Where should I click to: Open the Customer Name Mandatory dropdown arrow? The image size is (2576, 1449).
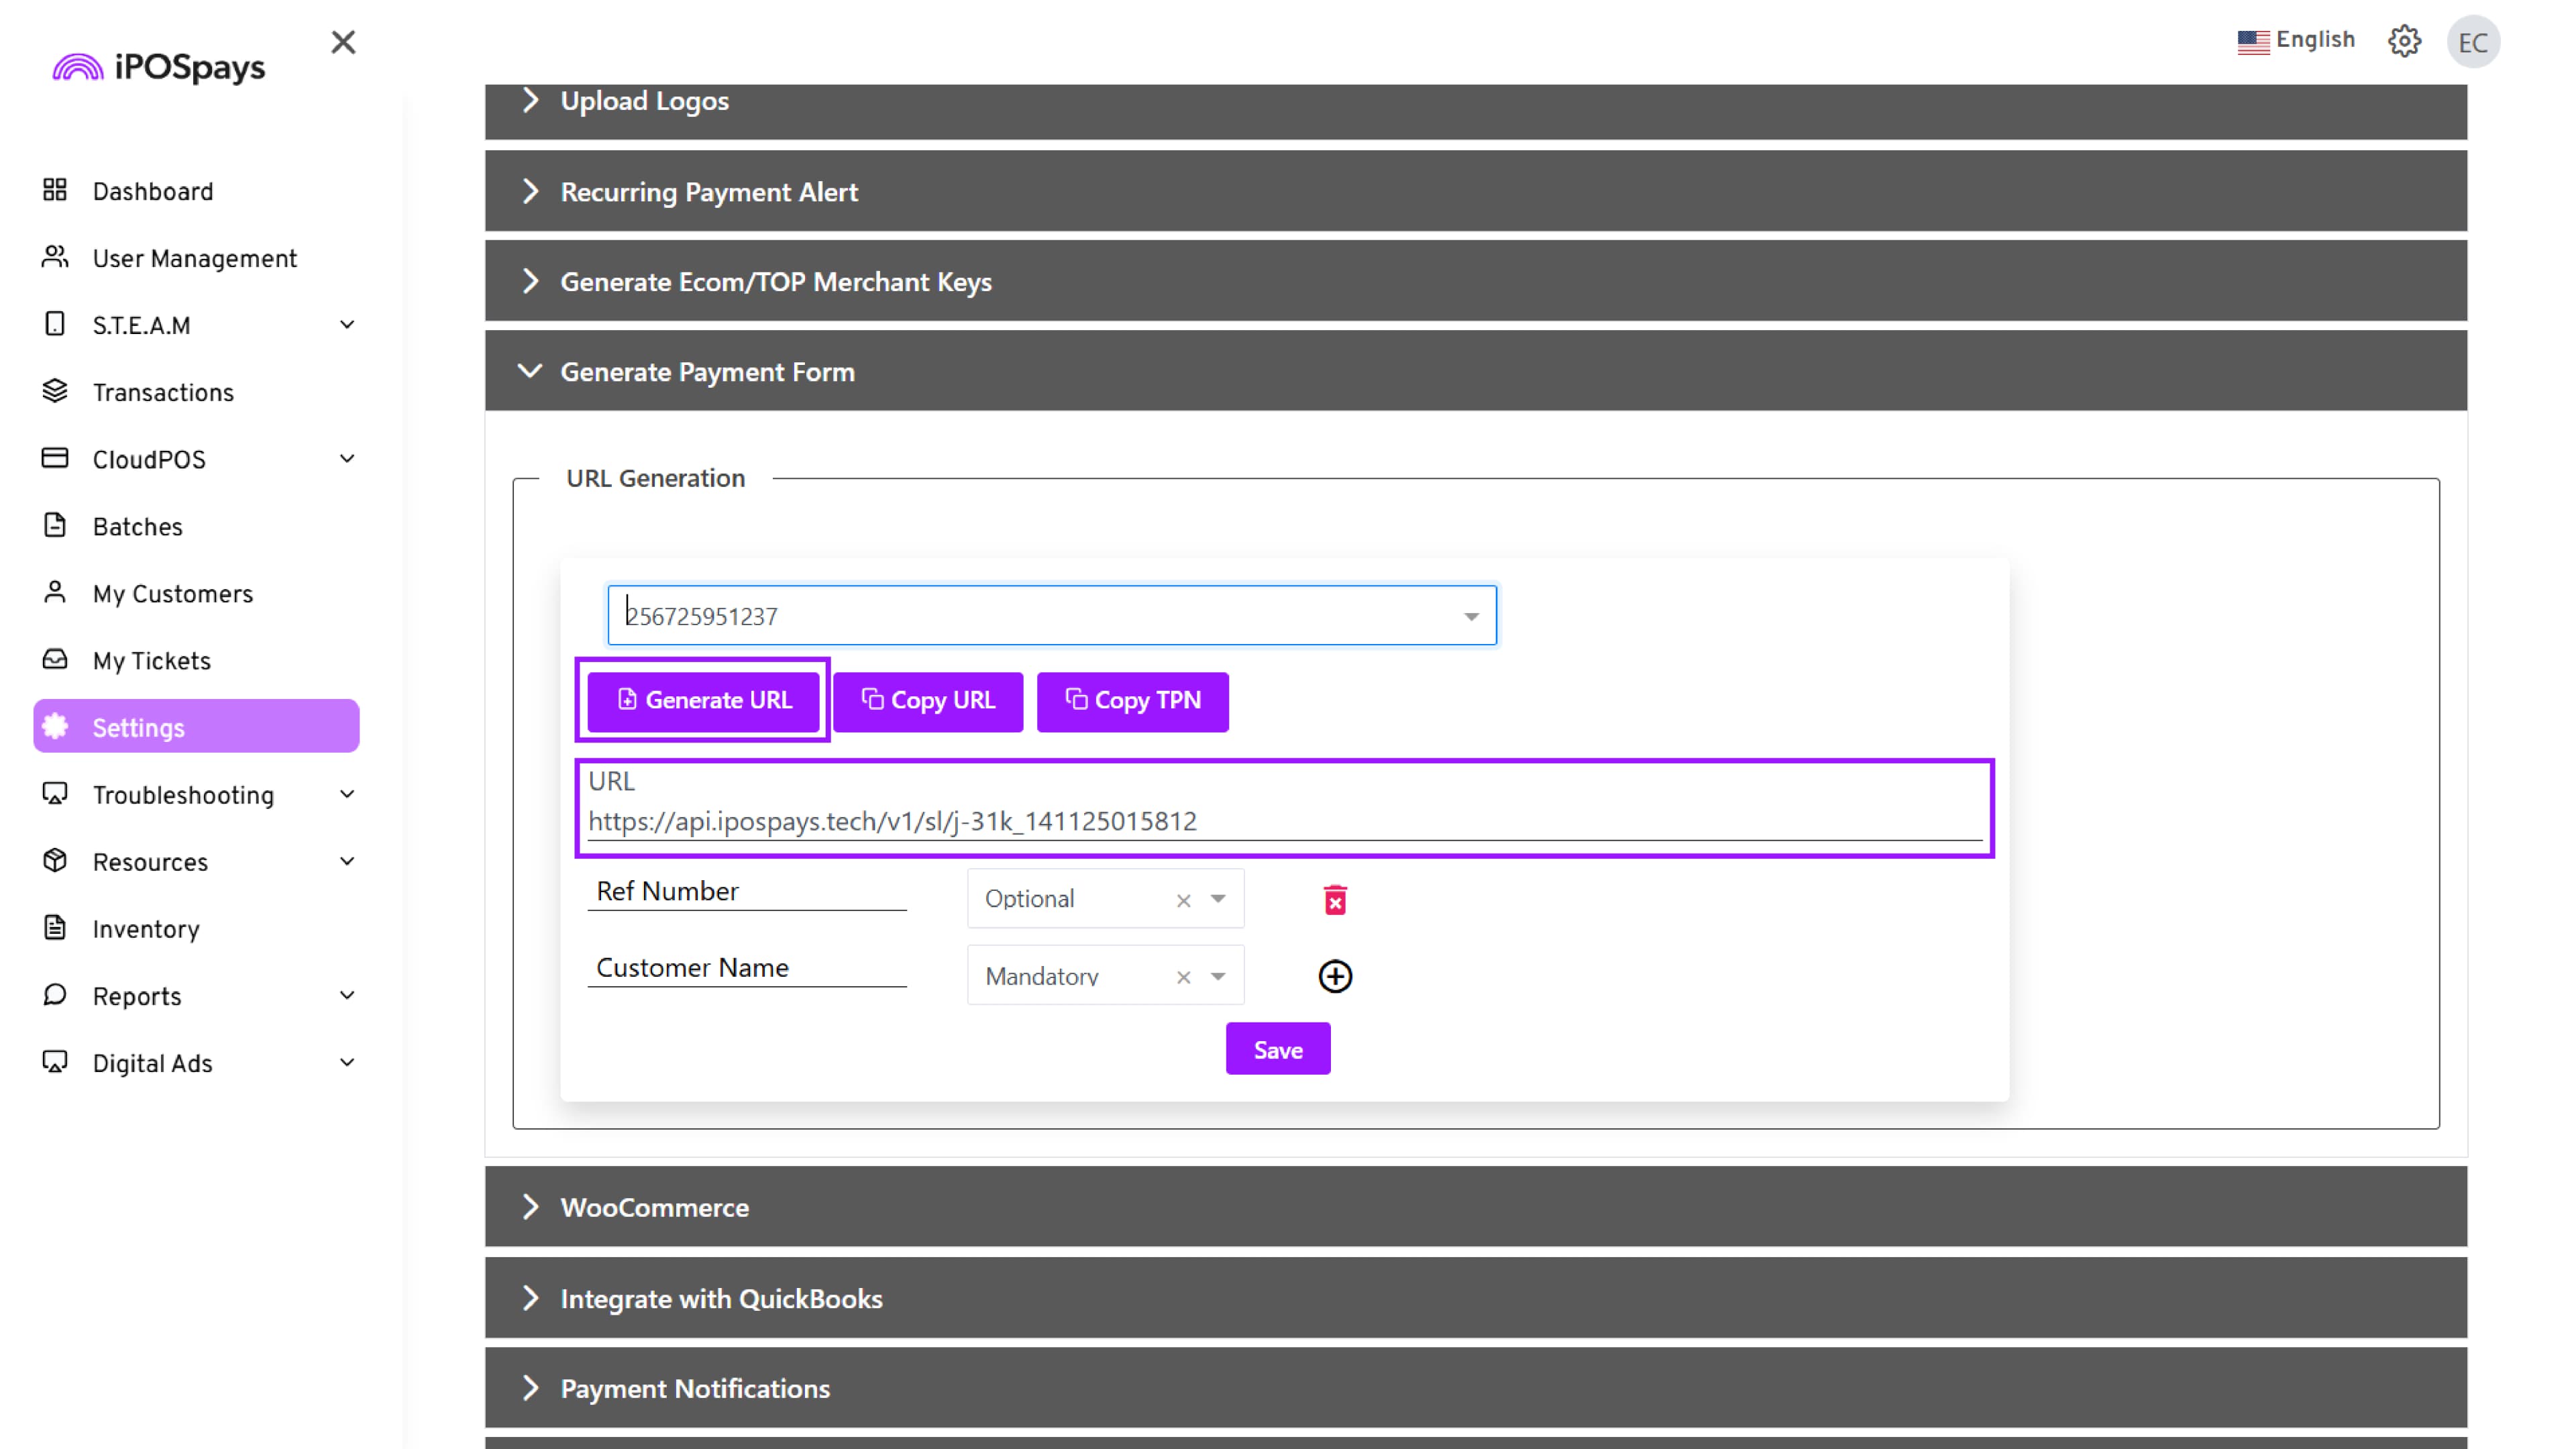pyautogui.click(x=1218, y=976)
